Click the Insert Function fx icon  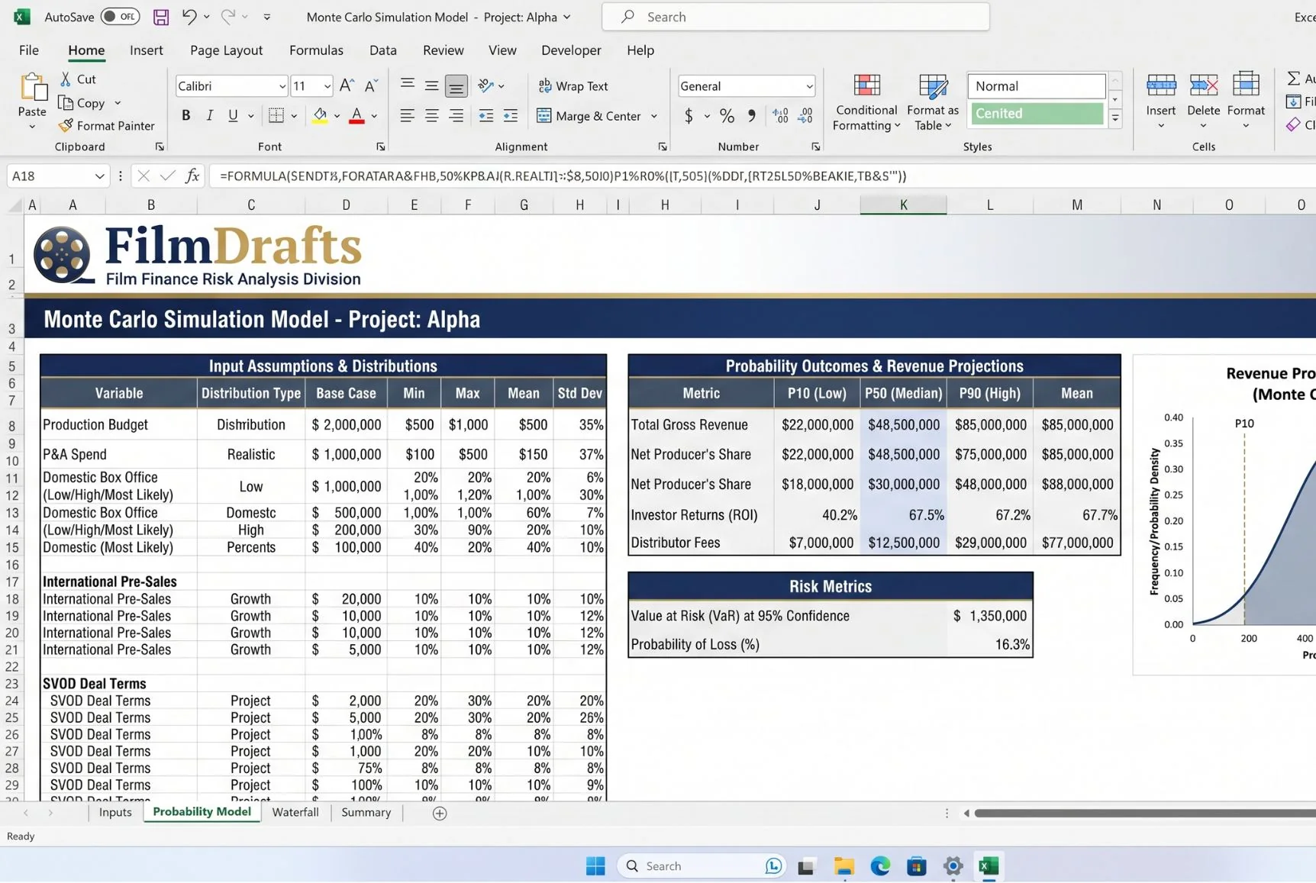192,176
